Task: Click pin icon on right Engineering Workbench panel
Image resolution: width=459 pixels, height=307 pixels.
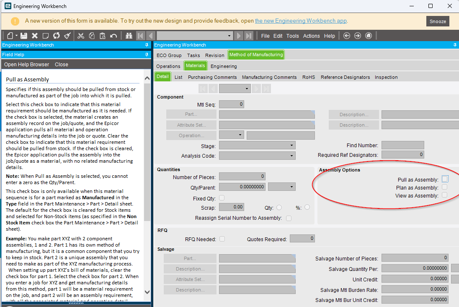Action: coord(455,45)
